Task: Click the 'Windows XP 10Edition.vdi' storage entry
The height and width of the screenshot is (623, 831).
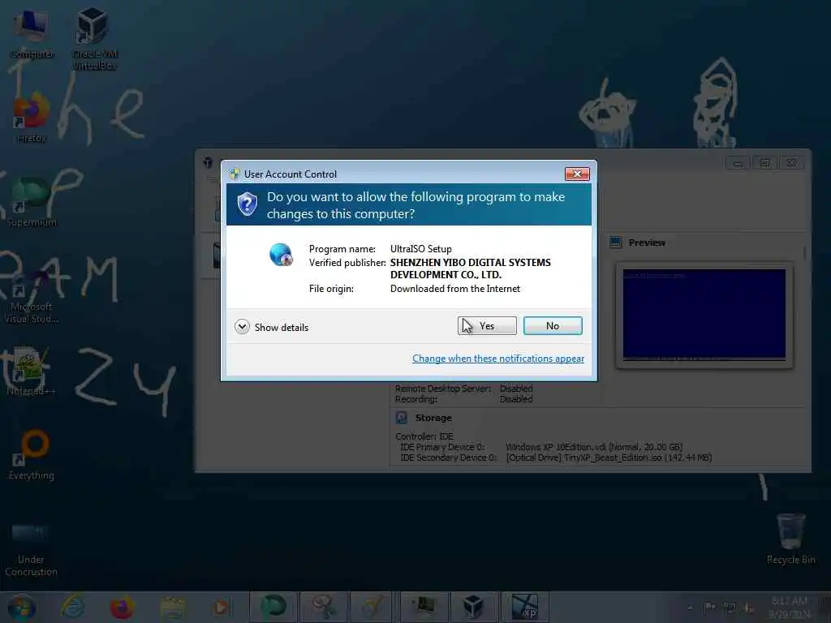Action: click(x=594, y=447)
